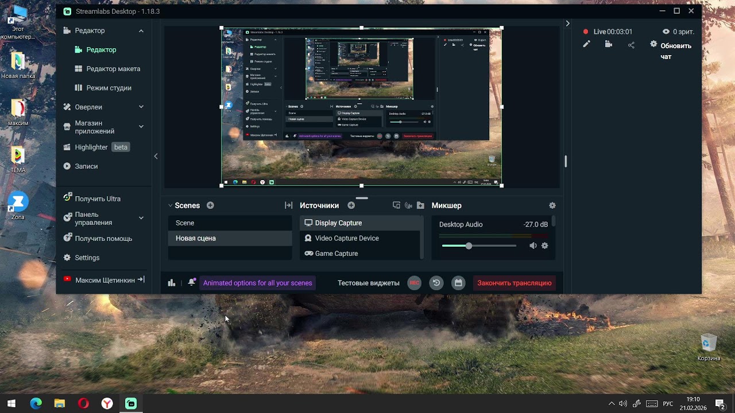The height and width of the screenshot is (413, 735).
Task: Open Desktop Audio settings gear
Action: (x=544, y=246)
